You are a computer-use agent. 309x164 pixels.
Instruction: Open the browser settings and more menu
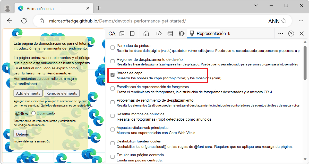(x=301, y=21)
